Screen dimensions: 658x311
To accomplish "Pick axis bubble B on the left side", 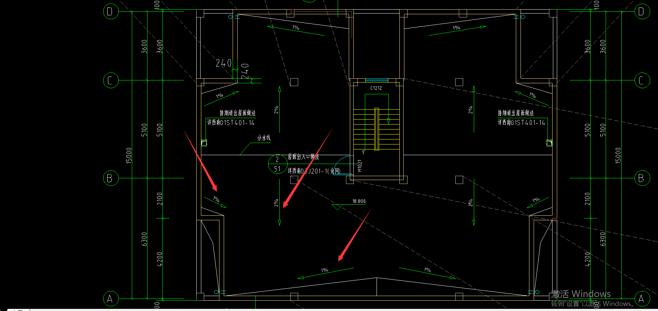I will tap(110, 178).
